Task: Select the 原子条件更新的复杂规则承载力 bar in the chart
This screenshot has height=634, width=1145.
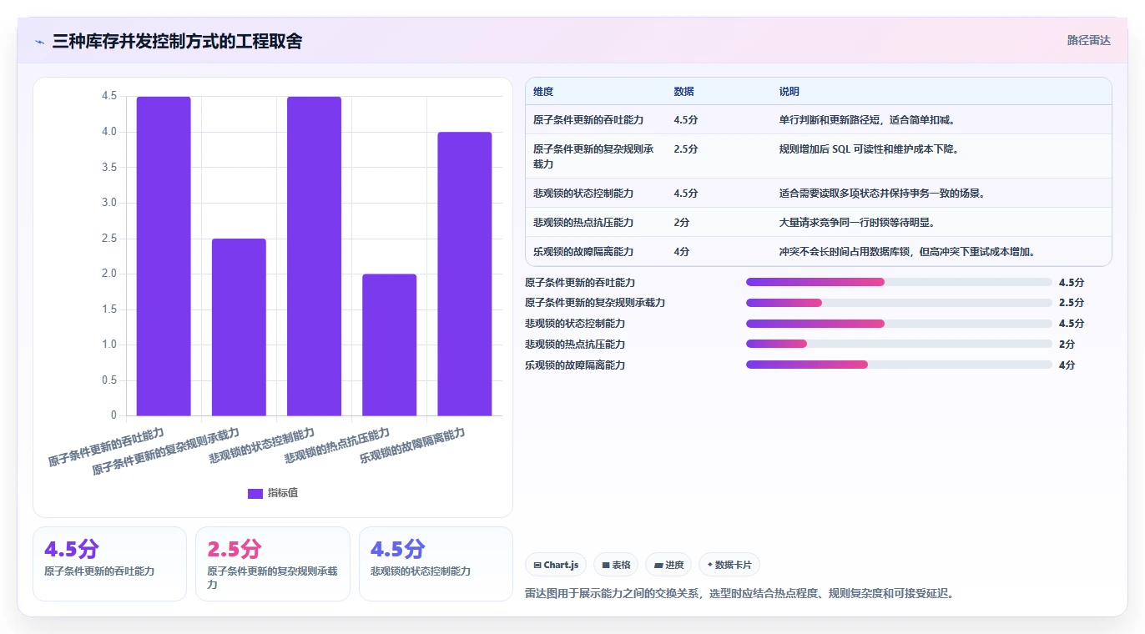Action: [239, 327]
